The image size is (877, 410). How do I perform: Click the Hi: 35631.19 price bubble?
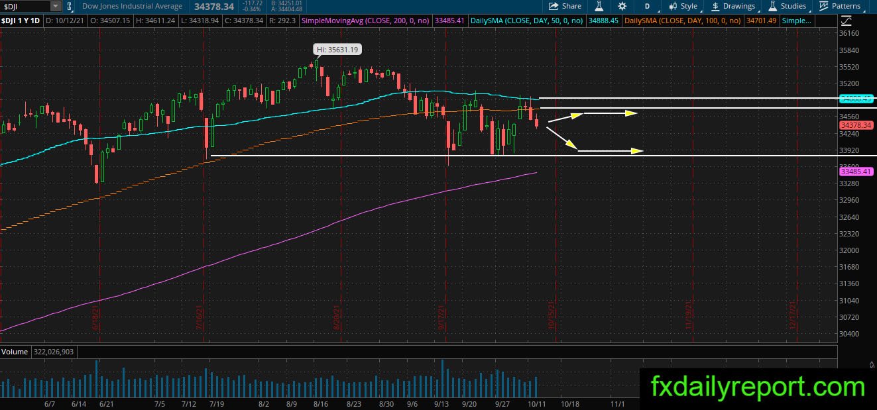pos(338,49)
